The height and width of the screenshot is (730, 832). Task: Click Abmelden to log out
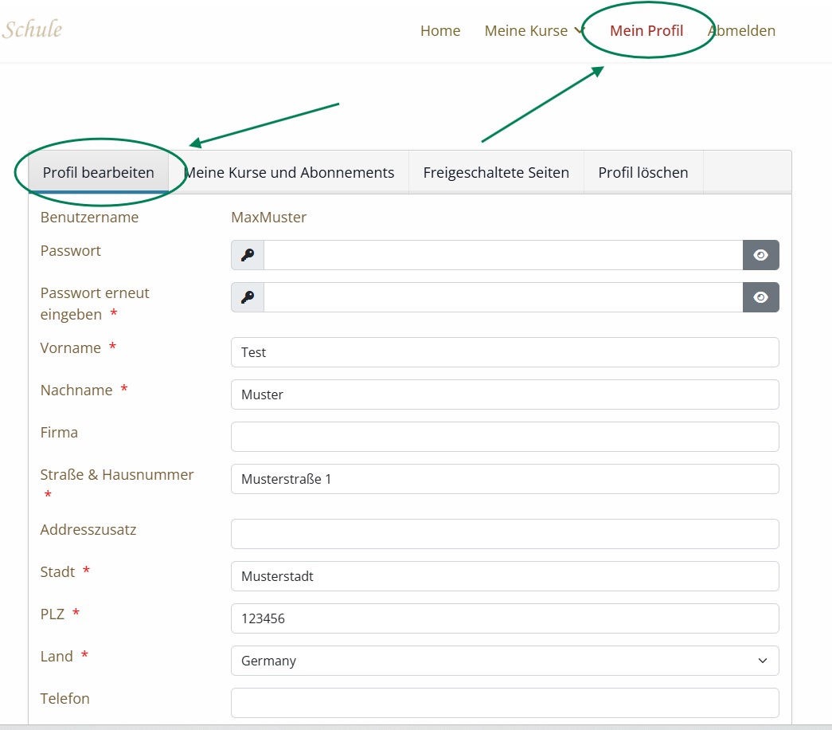[741, 31]
